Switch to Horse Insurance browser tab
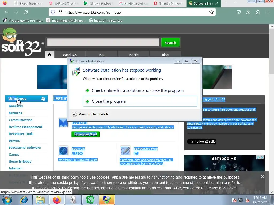This screenshot has height=205, width=274. pyautogui.click(x=28, y=3)
